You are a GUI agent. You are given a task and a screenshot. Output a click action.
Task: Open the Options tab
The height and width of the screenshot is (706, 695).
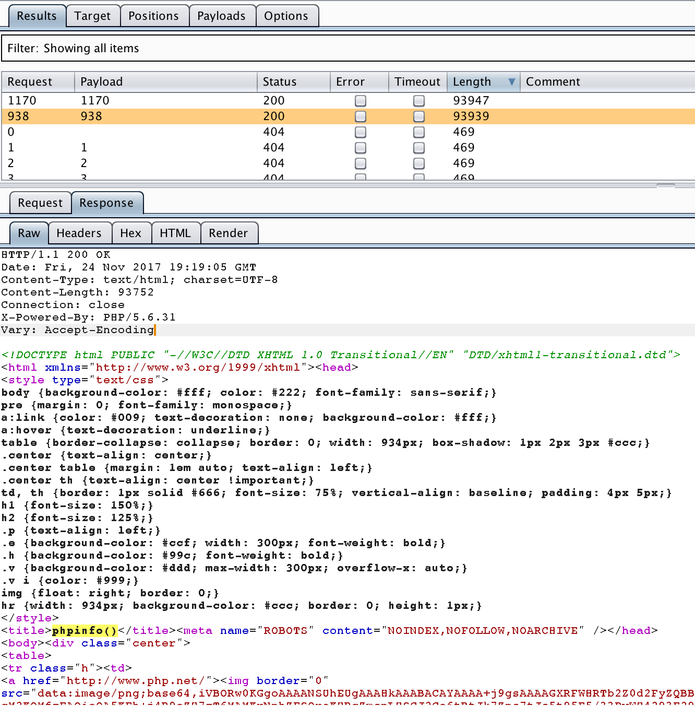pyautogui.click(x=287, y=16)
